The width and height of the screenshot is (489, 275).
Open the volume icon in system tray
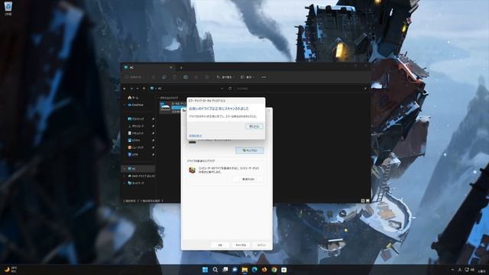[472, 270]
